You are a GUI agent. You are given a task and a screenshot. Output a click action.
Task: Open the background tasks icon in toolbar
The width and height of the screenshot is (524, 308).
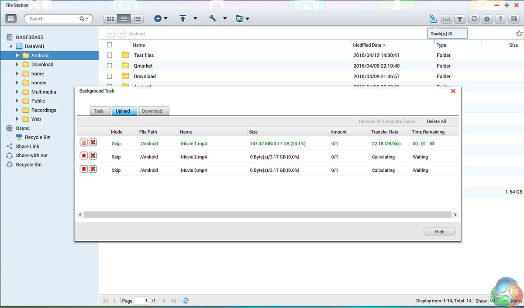click(433, 19)
